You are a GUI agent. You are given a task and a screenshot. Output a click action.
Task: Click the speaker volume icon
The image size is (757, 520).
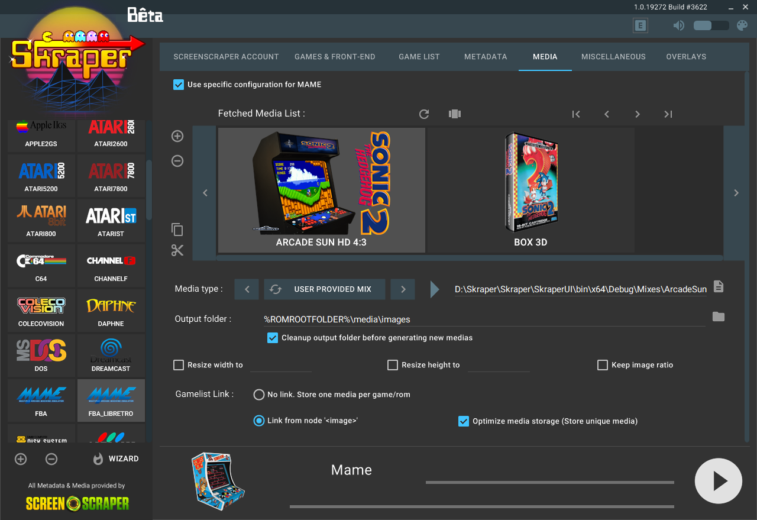coord(679,25)
